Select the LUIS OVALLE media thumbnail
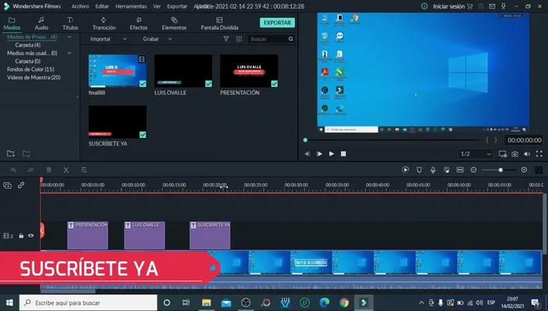 (183, 71)
